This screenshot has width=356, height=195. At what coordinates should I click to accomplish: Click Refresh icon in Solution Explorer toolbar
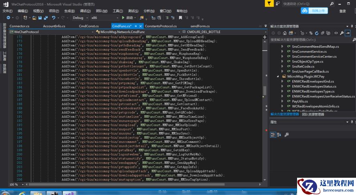tap(317, 33)
